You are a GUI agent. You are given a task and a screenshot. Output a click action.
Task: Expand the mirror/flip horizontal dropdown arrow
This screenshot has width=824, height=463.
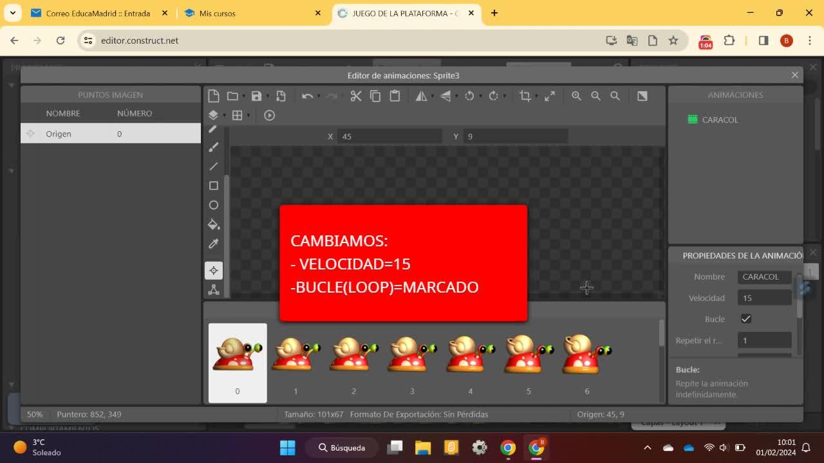tap(432, 96)
